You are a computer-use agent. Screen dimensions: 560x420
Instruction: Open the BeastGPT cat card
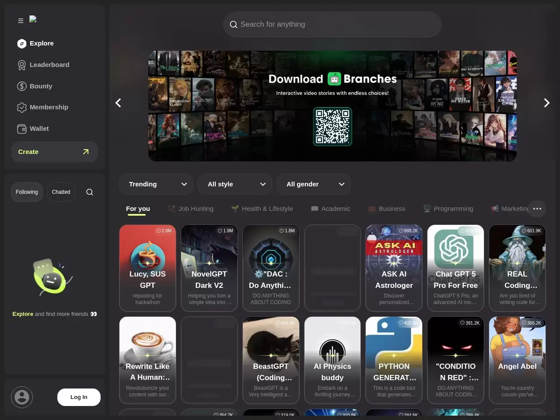tap(271, 360)
